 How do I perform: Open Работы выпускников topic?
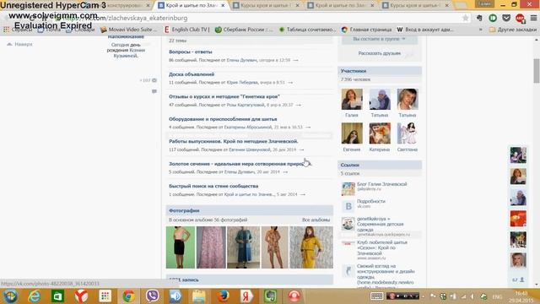click(x=234, y=141)
